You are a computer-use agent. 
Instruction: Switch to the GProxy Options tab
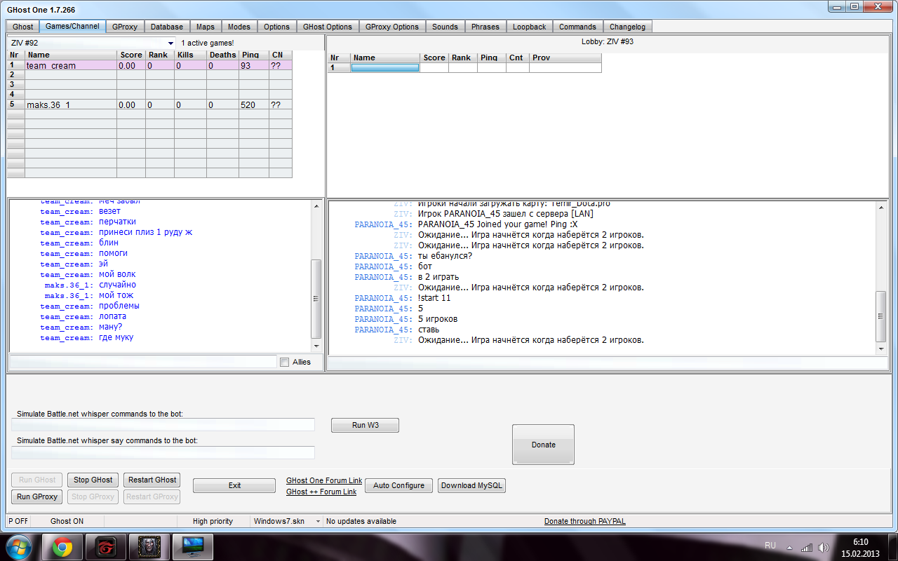pos(392,27)
